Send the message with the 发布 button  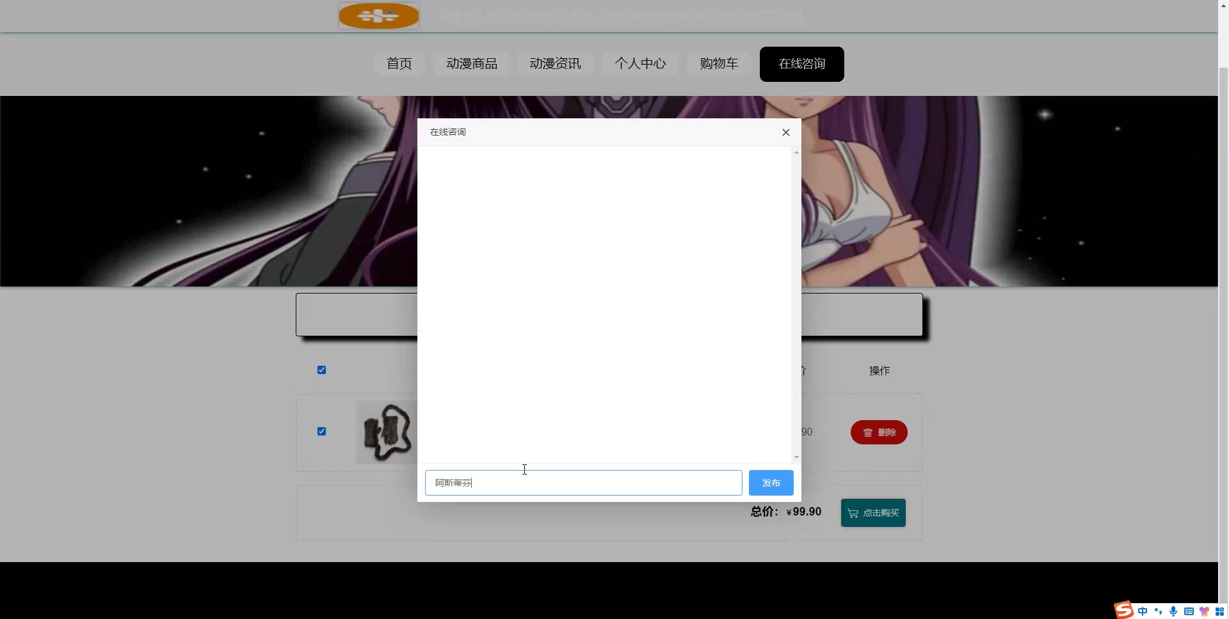tap(771, 483)
